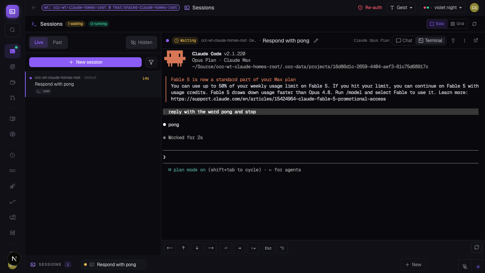
Task: Click the New button in bottom bar
Action: (x=413, y=265)
